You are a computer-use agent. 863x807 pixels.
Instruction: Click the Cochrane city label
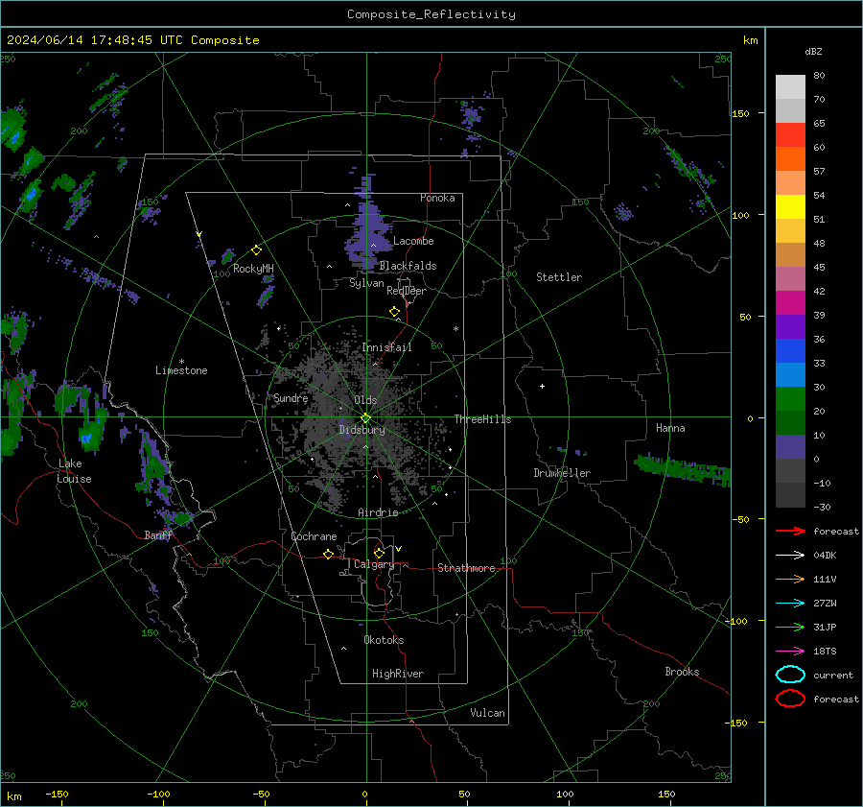click(x=314, y=536)
